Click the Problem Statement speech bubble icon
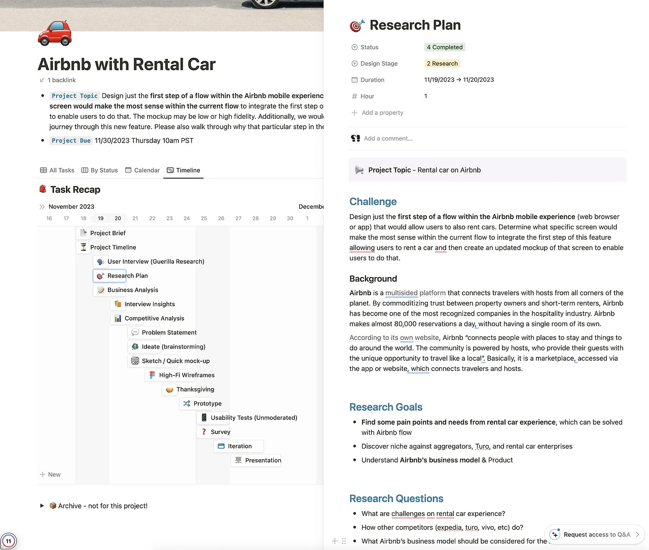 pos(135,332)
